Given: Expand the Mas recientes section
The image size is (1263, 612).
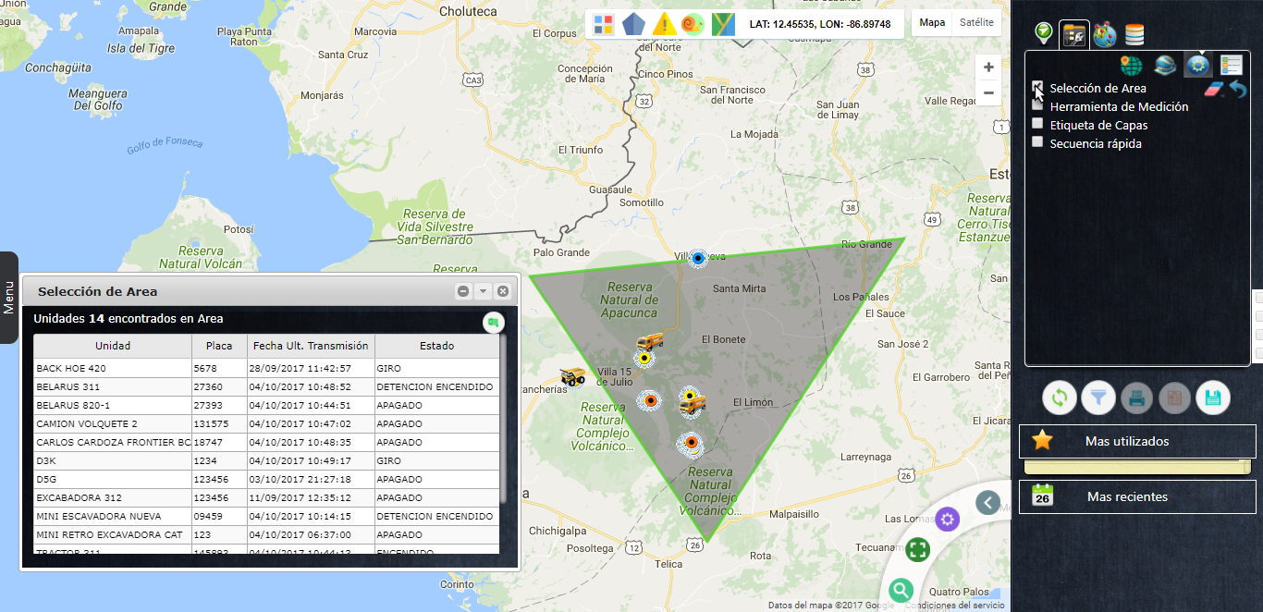Looking at the screenshot, I should 1137,496.
